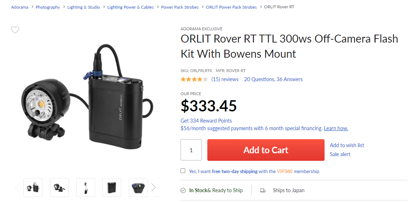Click the Sale alert link

pos(340,154)
